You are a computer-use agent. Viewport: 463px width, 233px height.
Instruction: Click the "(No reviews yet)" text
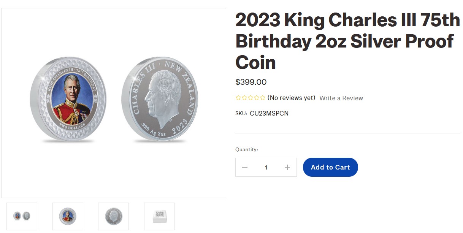click(292, 98)
